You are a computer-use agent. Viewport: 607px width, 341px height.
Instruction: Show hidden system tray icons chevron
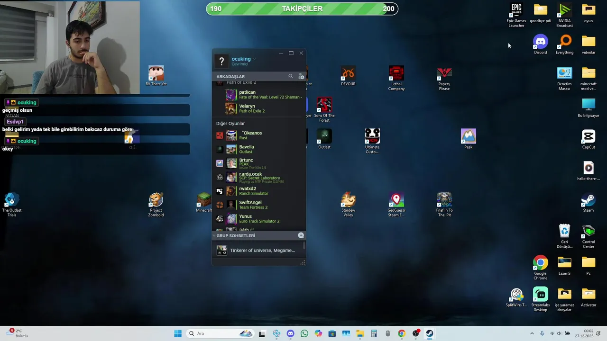(x=532, y=333)
